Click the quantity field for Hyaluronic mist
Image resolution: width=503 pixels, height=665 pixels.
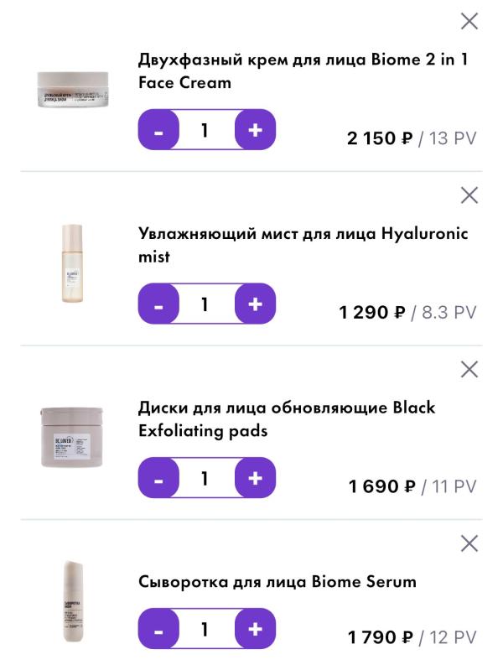coord(205,304)
